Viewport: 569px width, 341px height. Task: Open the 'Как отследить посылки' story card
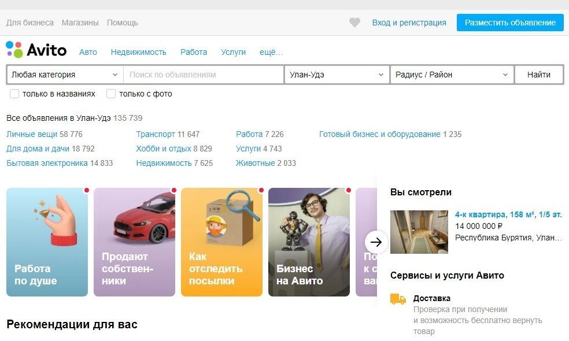coord(221,242)
